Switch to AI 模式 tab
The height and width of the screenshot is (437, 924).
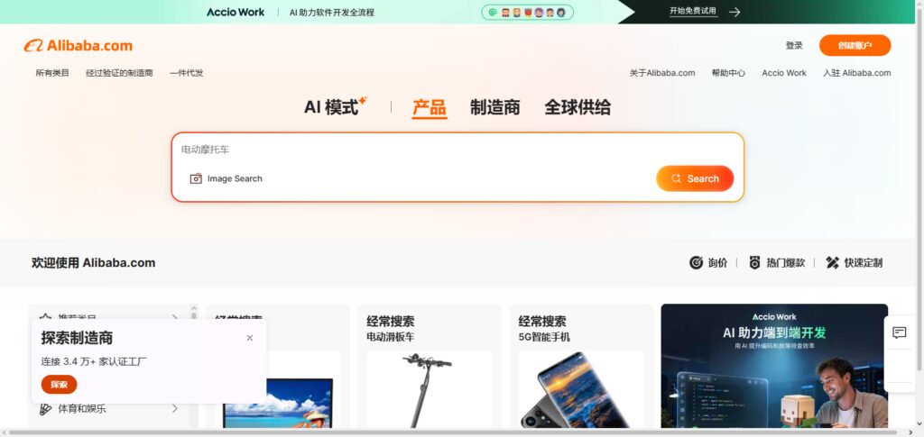pyautogui.click(x=331, y=107)
